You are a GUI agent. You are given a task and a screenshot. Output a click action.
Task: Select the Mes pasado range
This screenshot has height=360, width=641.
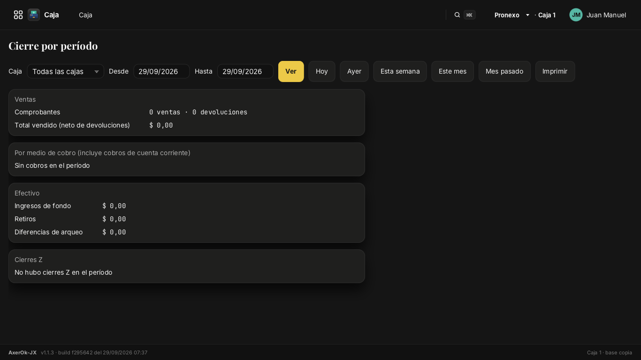click(x=504, y=71)
